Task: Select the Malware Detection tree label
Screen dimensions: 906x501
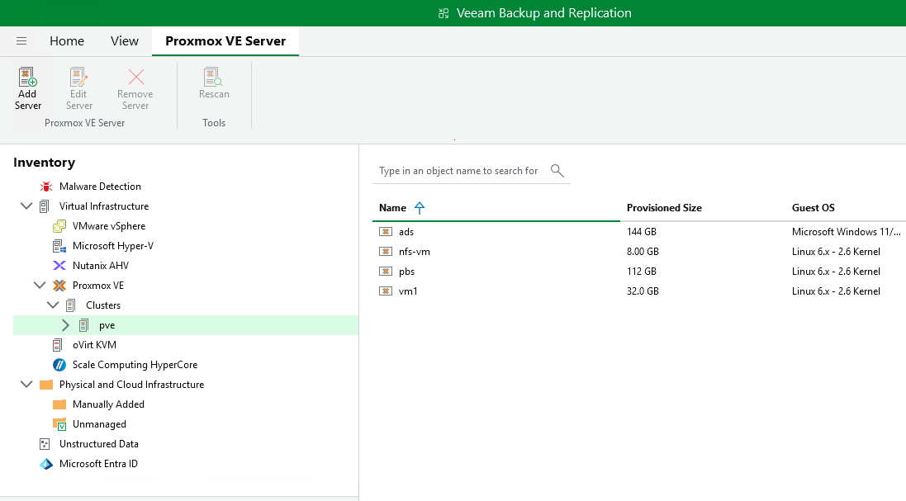Action: 101,187
